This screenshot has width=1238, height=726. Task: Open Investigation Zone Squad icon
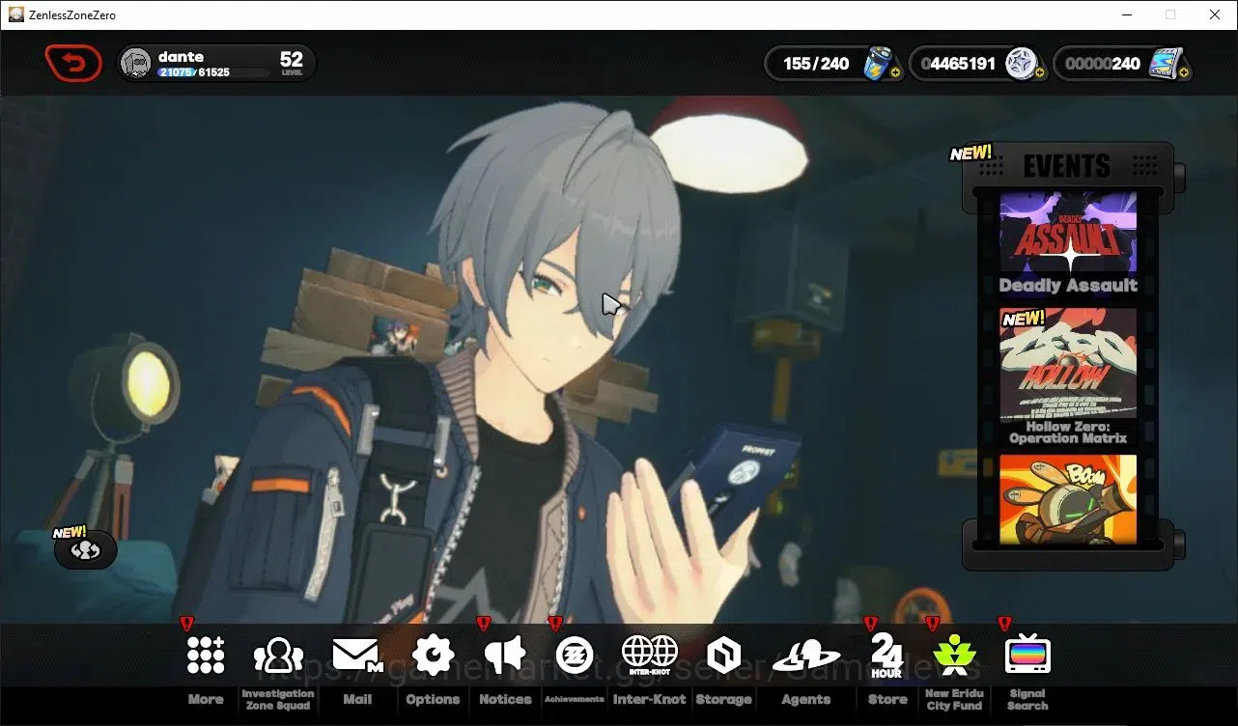tap(278, 656)
